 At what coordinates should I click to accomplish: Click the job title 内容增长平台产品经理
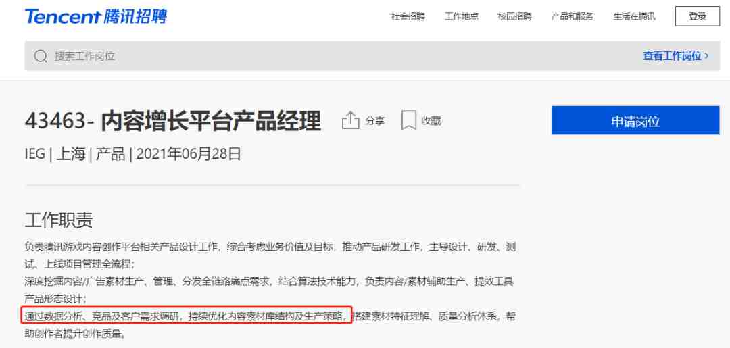tap(211, 121)
